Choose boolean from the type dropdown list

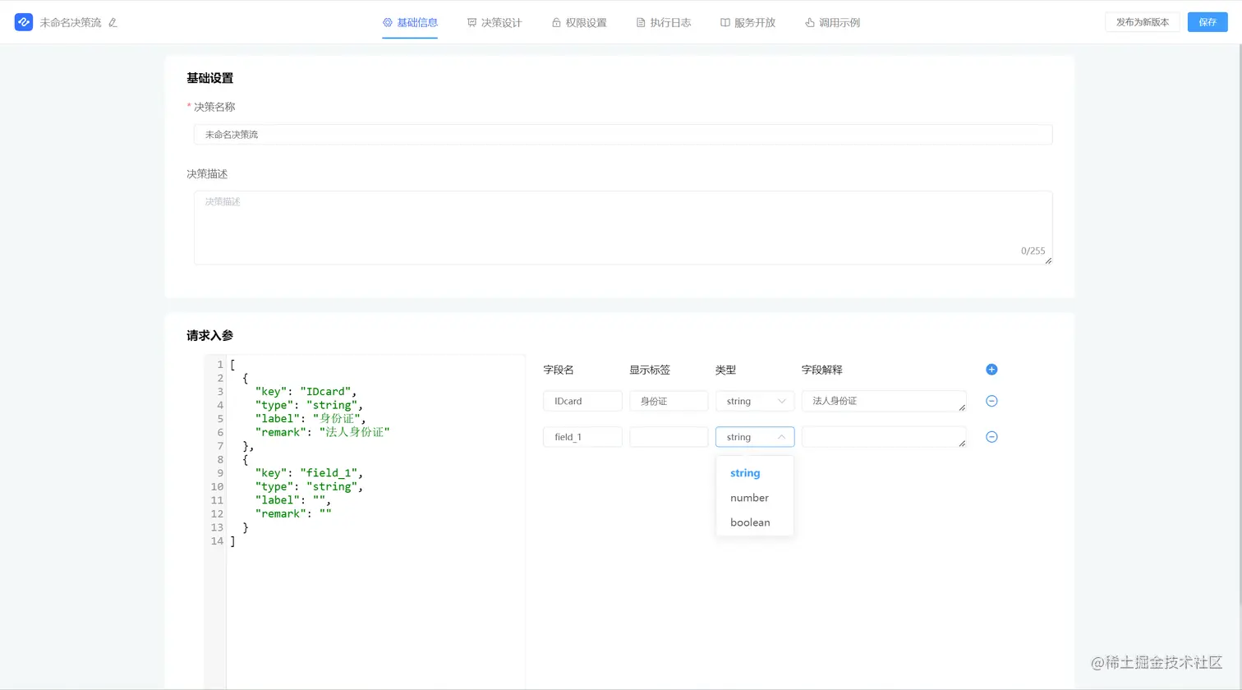pyautogui.click(x=755, y=522)
